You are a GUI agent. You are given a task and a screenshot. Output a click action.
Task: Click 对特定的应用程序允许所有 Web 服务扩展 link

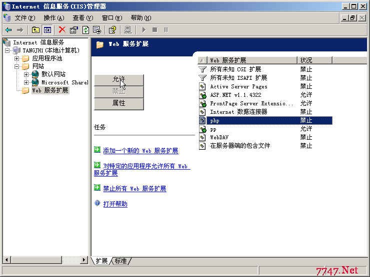(x=141, y=169)
